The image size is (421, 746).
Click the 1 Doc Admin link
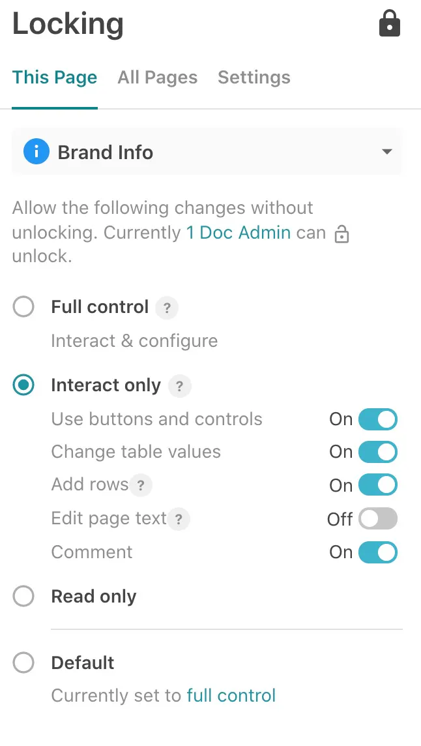pos(239,233)
